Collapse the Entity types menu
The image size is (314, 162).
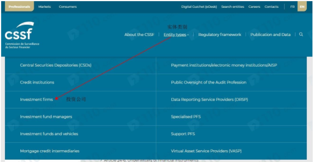click(176, 35)
